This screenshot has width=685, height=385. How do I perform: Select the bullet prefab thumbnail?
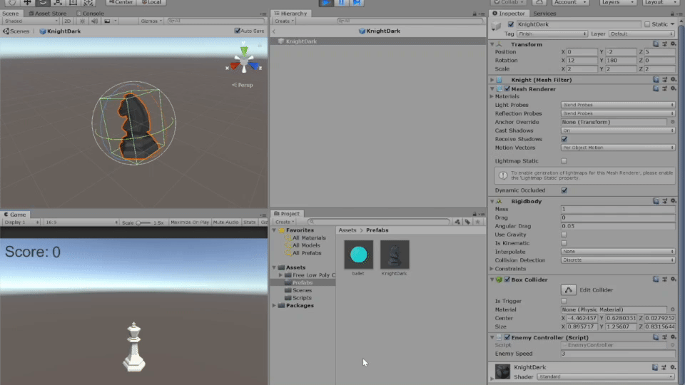tap(358, 255)
